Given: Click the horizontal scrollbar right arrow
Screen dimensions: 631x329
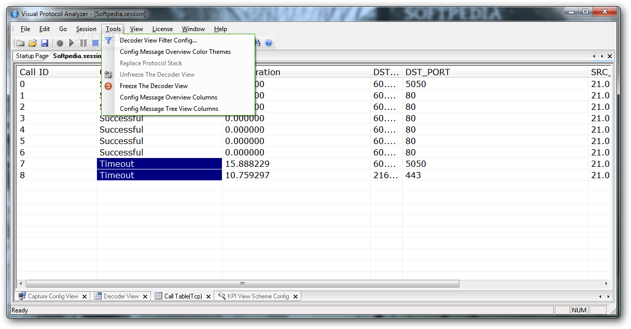Looking at the screenshot, I should [607, 284].
